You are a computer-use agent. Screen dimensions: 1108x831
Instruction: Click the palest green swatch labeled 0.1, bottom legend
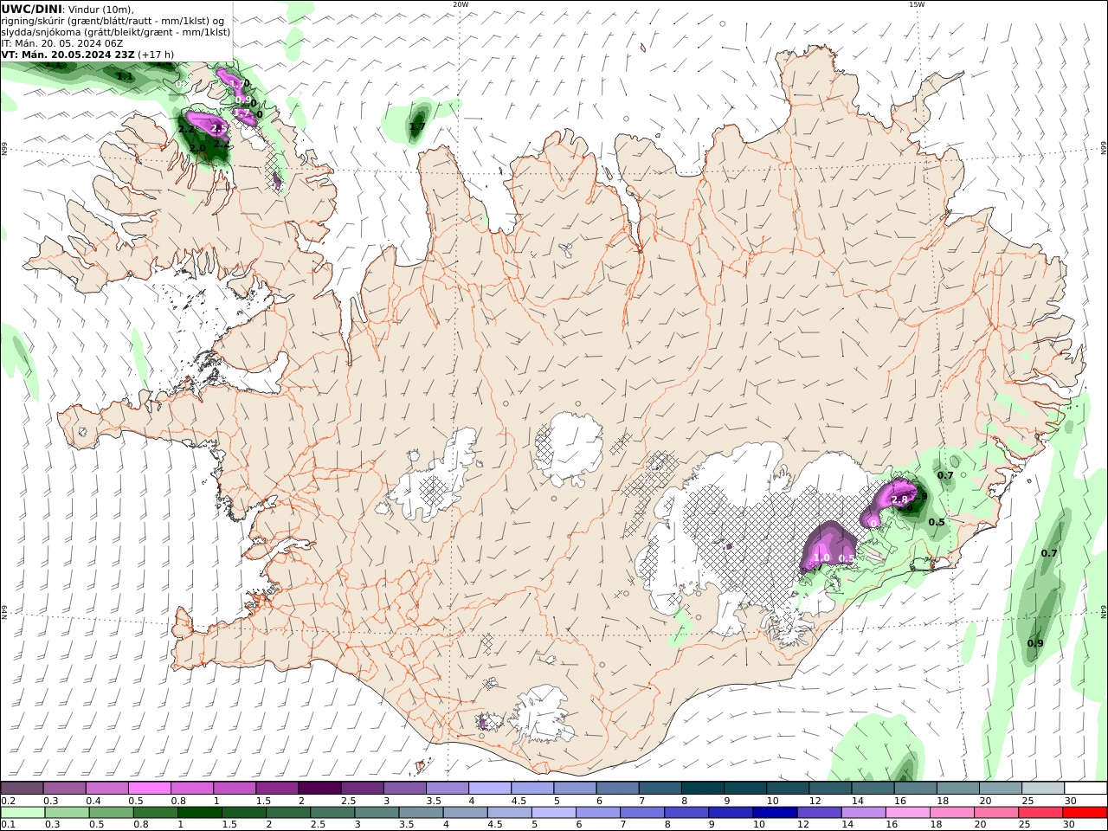[23, 812]
